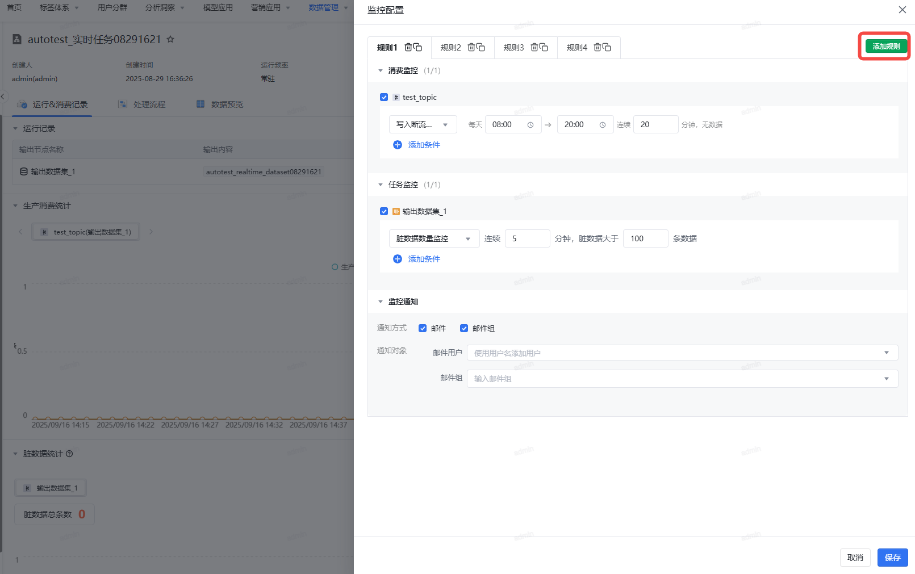The height and width of the screenshot is (574, 915).
Task: Click 添加条件 under the 输出数据集_1 rule
Action: coord(417,259)
